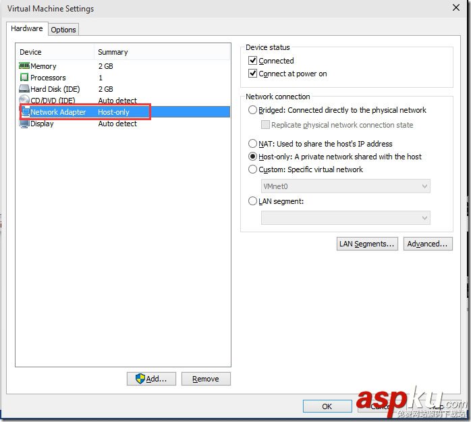Viewport: 471px width, 422px height.
Task: Toggle Connect at power on checkbox
Action: point(252,74)
